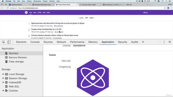The height and width of the screenshot is (97, 173).
Task: Open the Signal partners with Microsoft story
Action: point(58,23)
